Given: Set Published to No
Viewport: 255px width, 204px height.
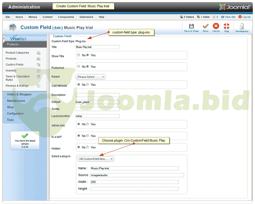Looking at the screenshot, I should 79,67.
